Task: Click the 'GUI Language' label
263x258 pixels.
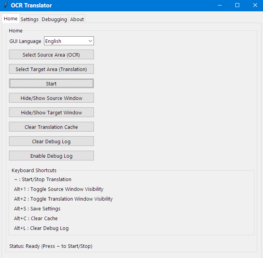Action: point(25,41)
